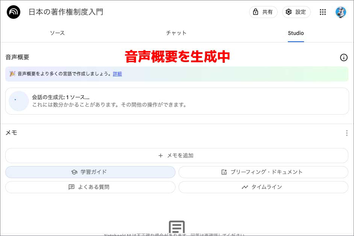Generate a 学習ガイド
Viewport: 354px width, 236px height.
pos(90,172)
